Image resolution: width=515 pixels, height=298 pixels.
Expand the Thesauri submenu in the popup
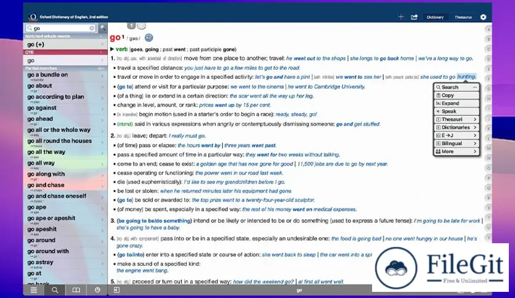(x=456, y=119)
